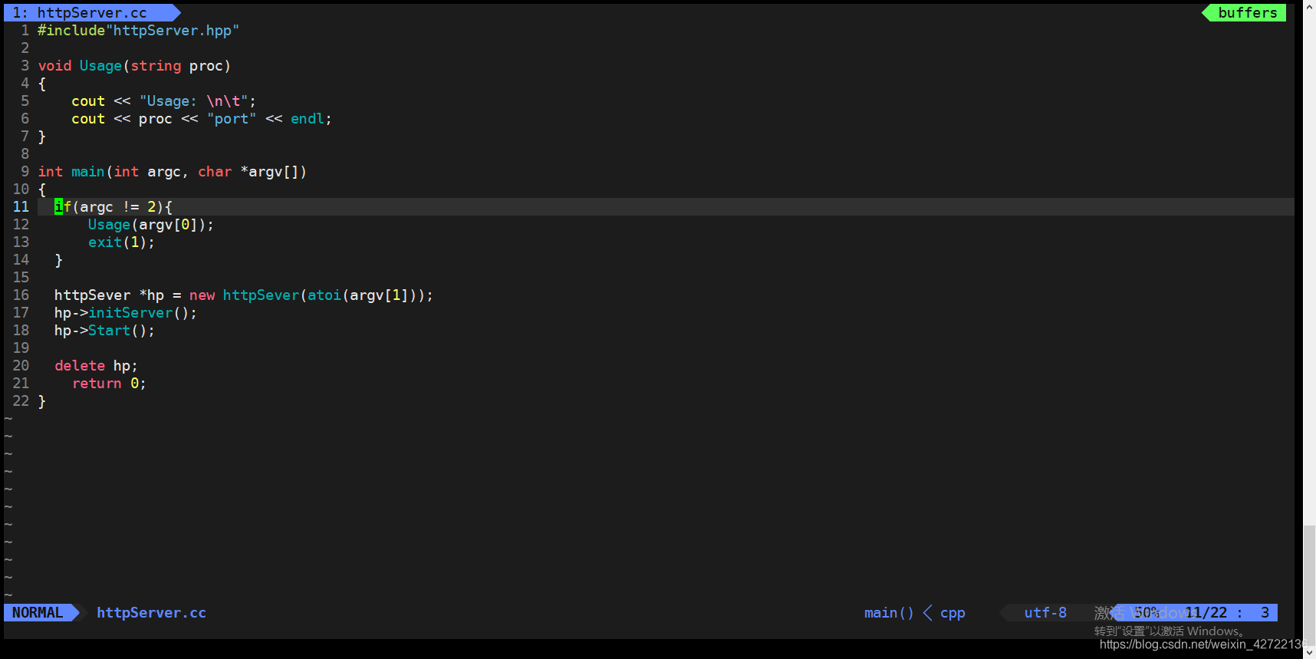Select the httpServer.cc buffer tab
Viewport: 1316px width, 659px height.
pos(92,13)
